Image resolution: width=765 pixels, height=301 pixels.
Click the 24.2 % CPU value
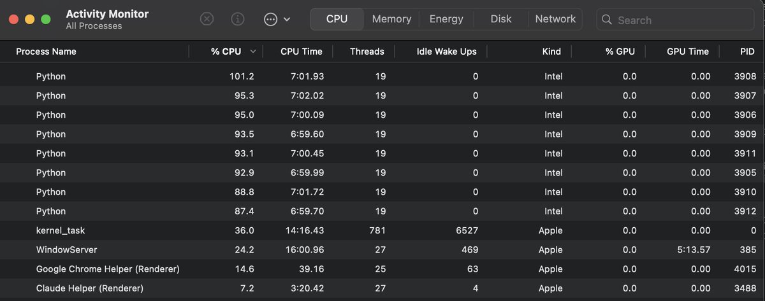click(244, 249)
